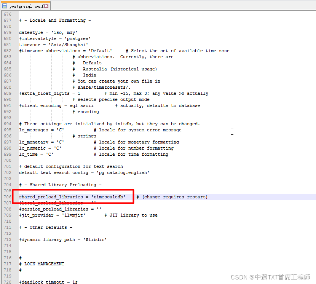Click the #dynamic_library_path = '$libdir' line
This screenshot has width=316, height=284.
[x=62, y=239]
